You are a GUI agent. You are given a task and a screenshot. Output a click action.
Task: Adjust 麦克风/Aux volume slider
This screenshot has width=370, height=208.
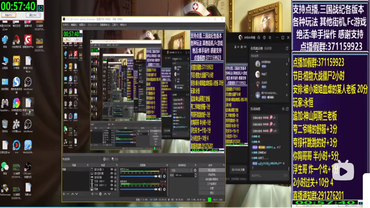(x=139, y=176)
